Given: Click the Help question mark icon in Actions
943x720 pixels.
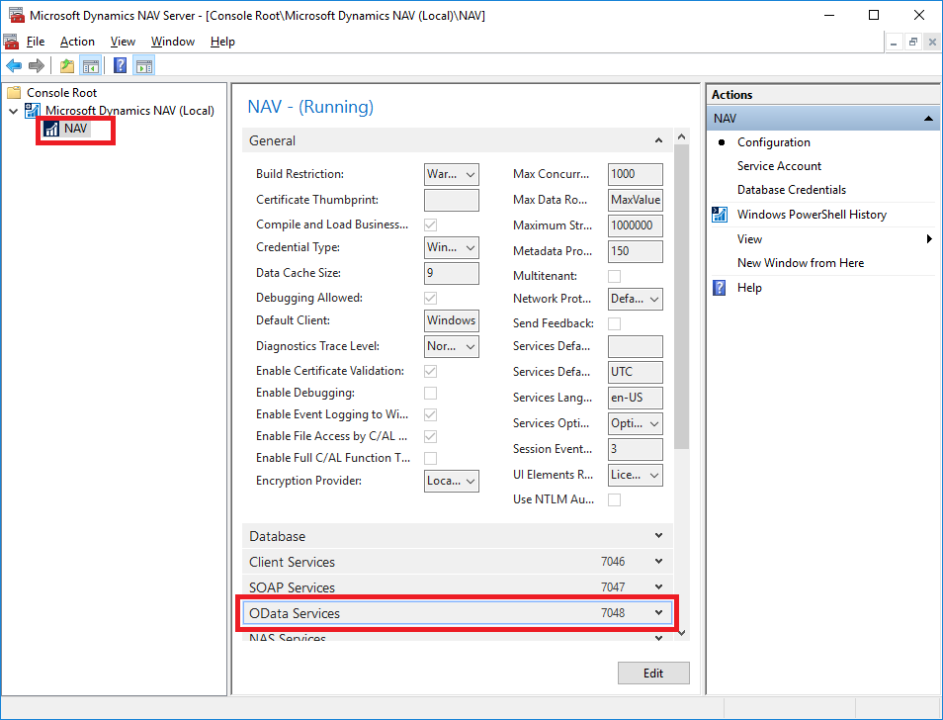Looking at the screenshot, I should (720, 288).
